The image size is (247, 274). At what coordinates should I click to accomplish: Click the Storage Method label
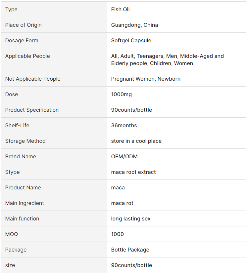[25, 141]
